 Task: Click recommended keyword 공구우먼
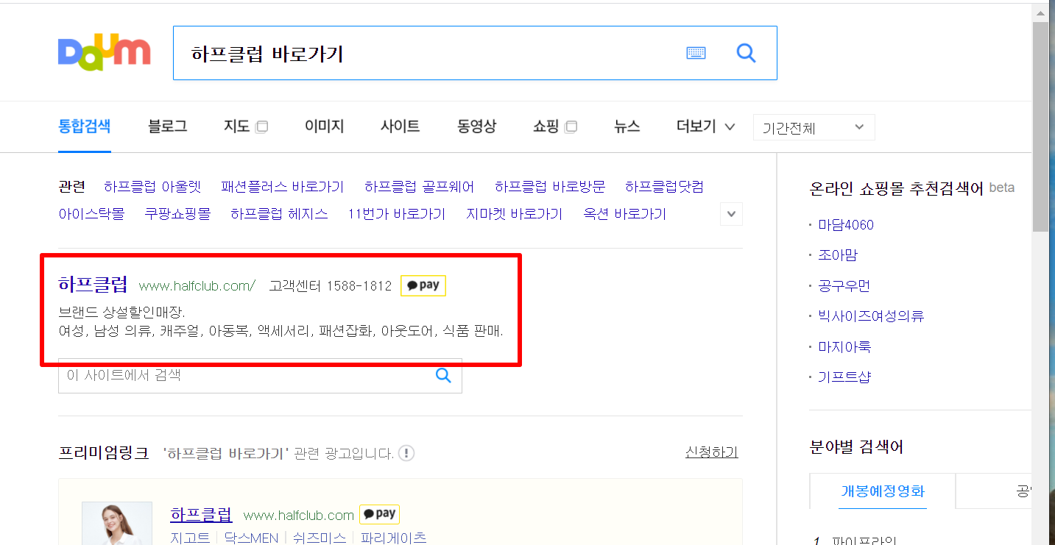click(844, 286)
